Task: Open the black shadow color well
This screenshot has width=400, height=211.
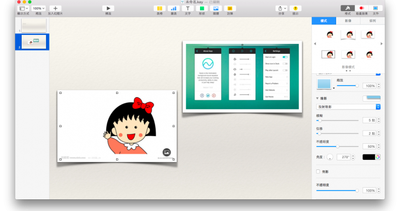Action: point(369,157)
